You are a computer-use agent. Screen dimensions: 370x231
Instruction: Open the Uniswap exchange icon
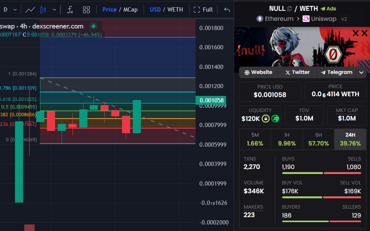pyautogui.click(x=306, y=18)
